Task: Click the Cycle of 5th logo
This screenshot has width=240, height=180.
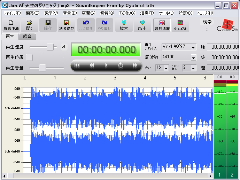Action: pos(227,25)
